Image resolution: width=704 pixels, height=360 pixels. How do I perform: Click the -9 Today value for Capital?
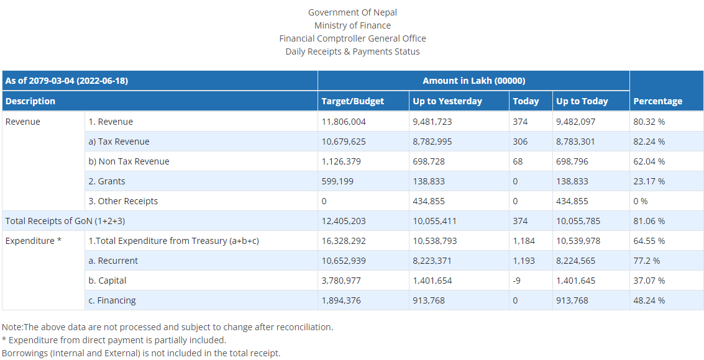point(518,281)
